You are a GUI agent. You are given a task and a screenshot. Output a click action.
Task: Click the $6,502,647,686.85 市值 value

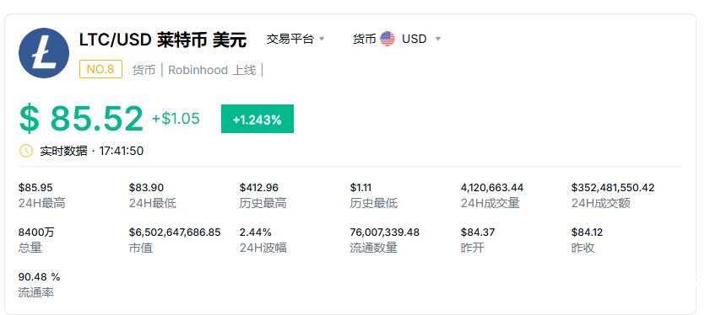(175, 232)
